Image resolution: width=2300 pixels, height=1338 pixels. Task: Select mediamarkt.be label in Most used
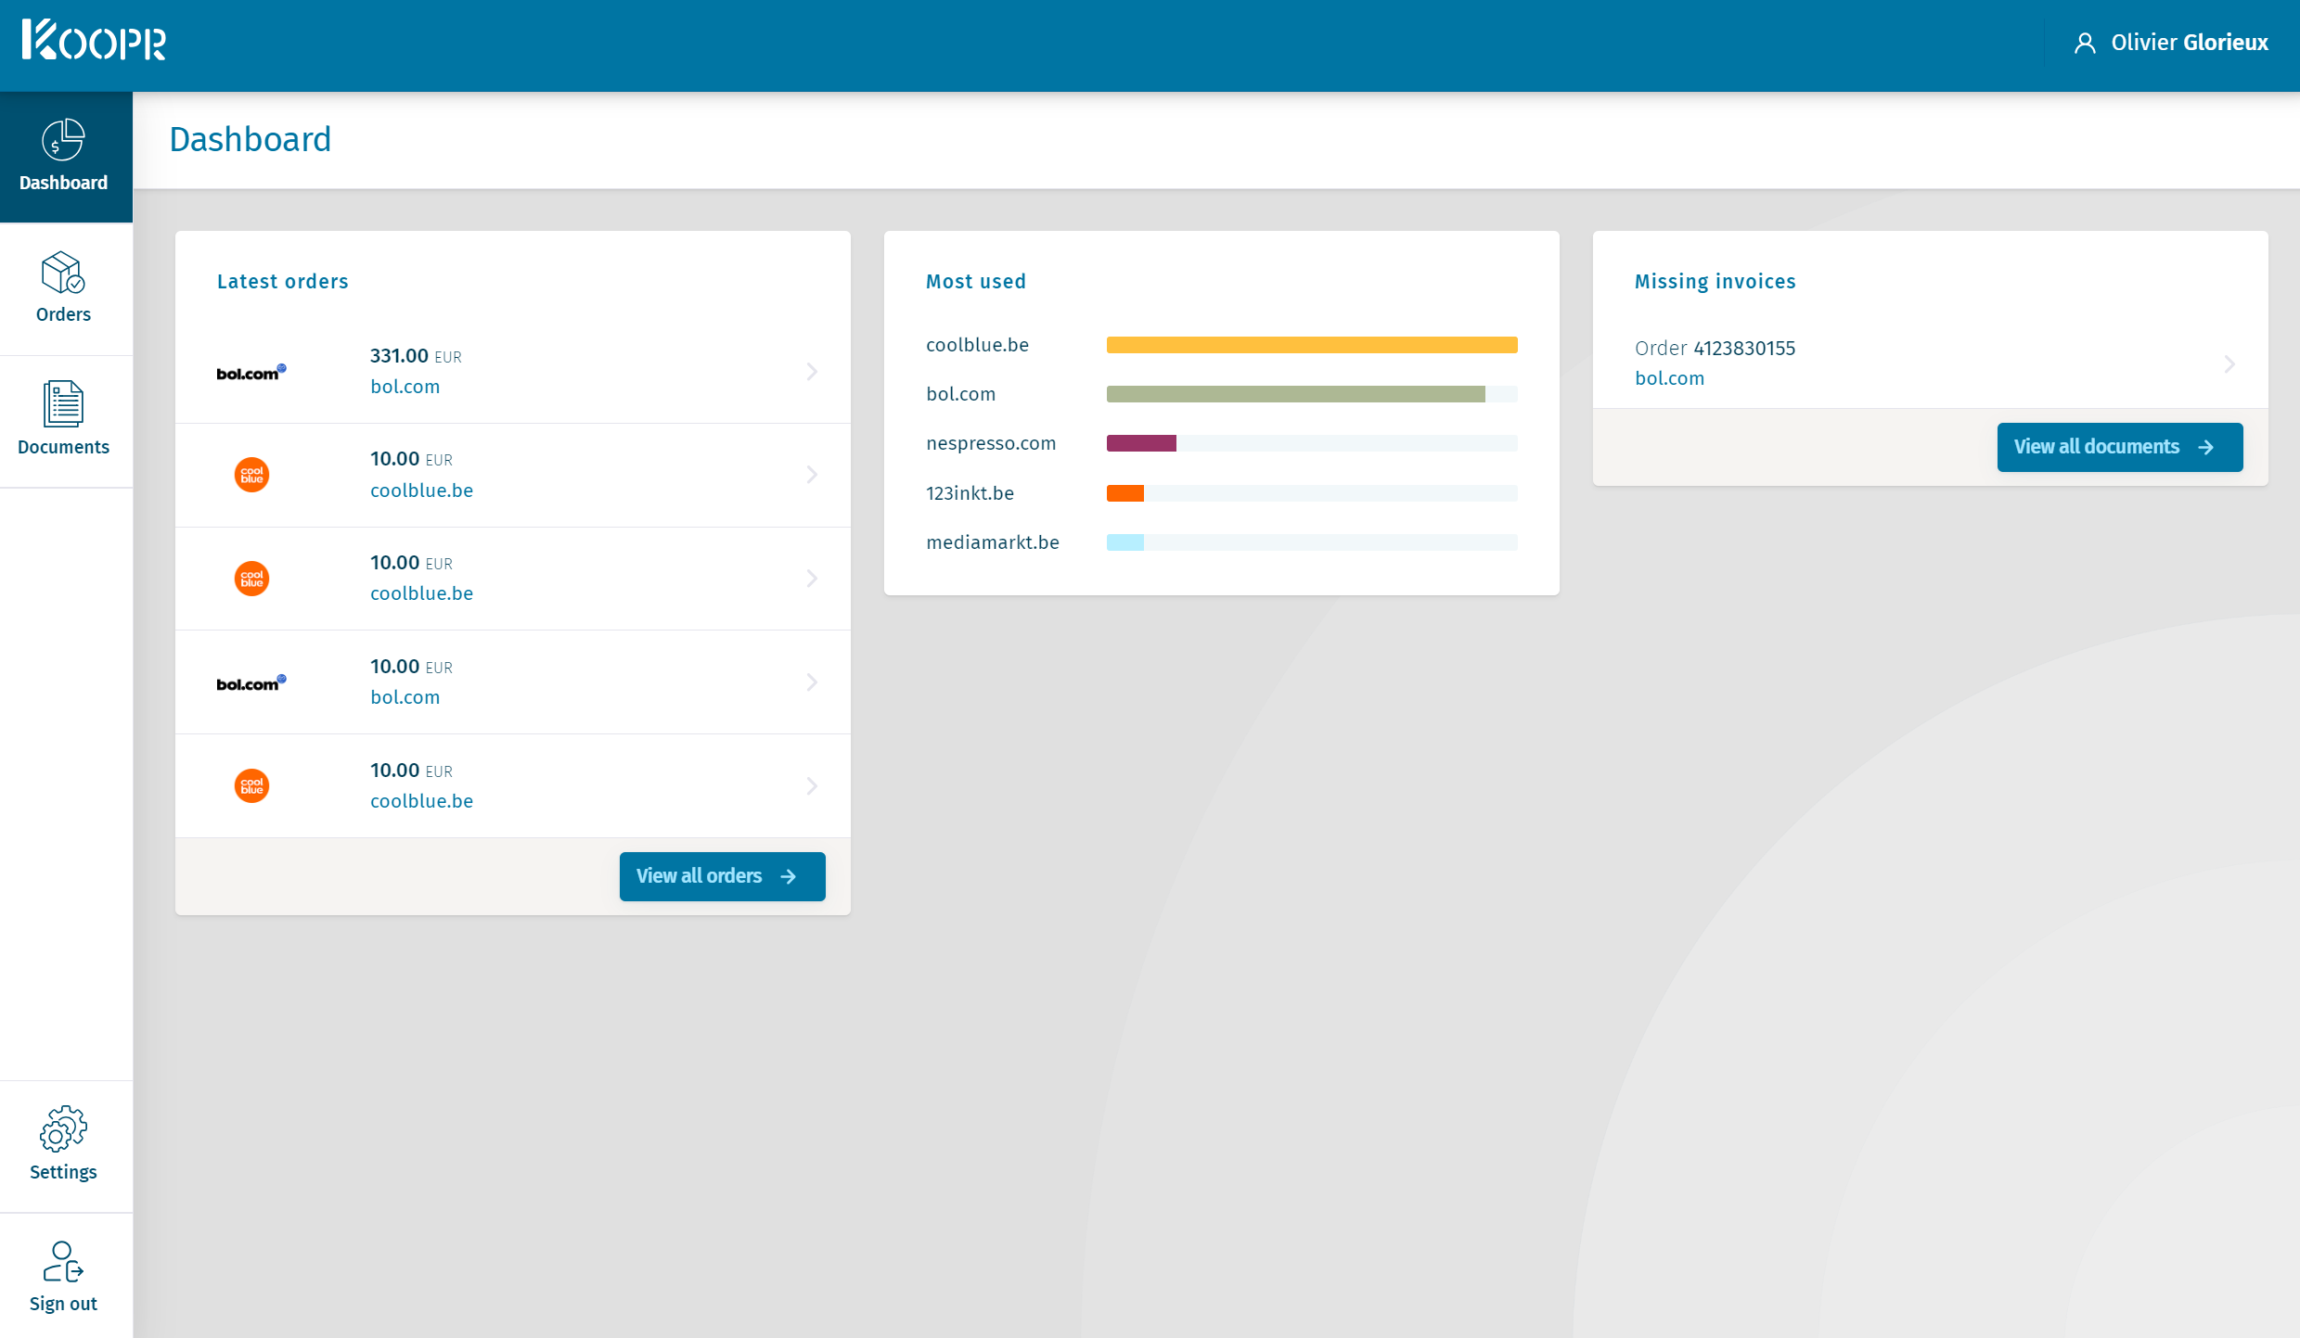click(993, 542)
